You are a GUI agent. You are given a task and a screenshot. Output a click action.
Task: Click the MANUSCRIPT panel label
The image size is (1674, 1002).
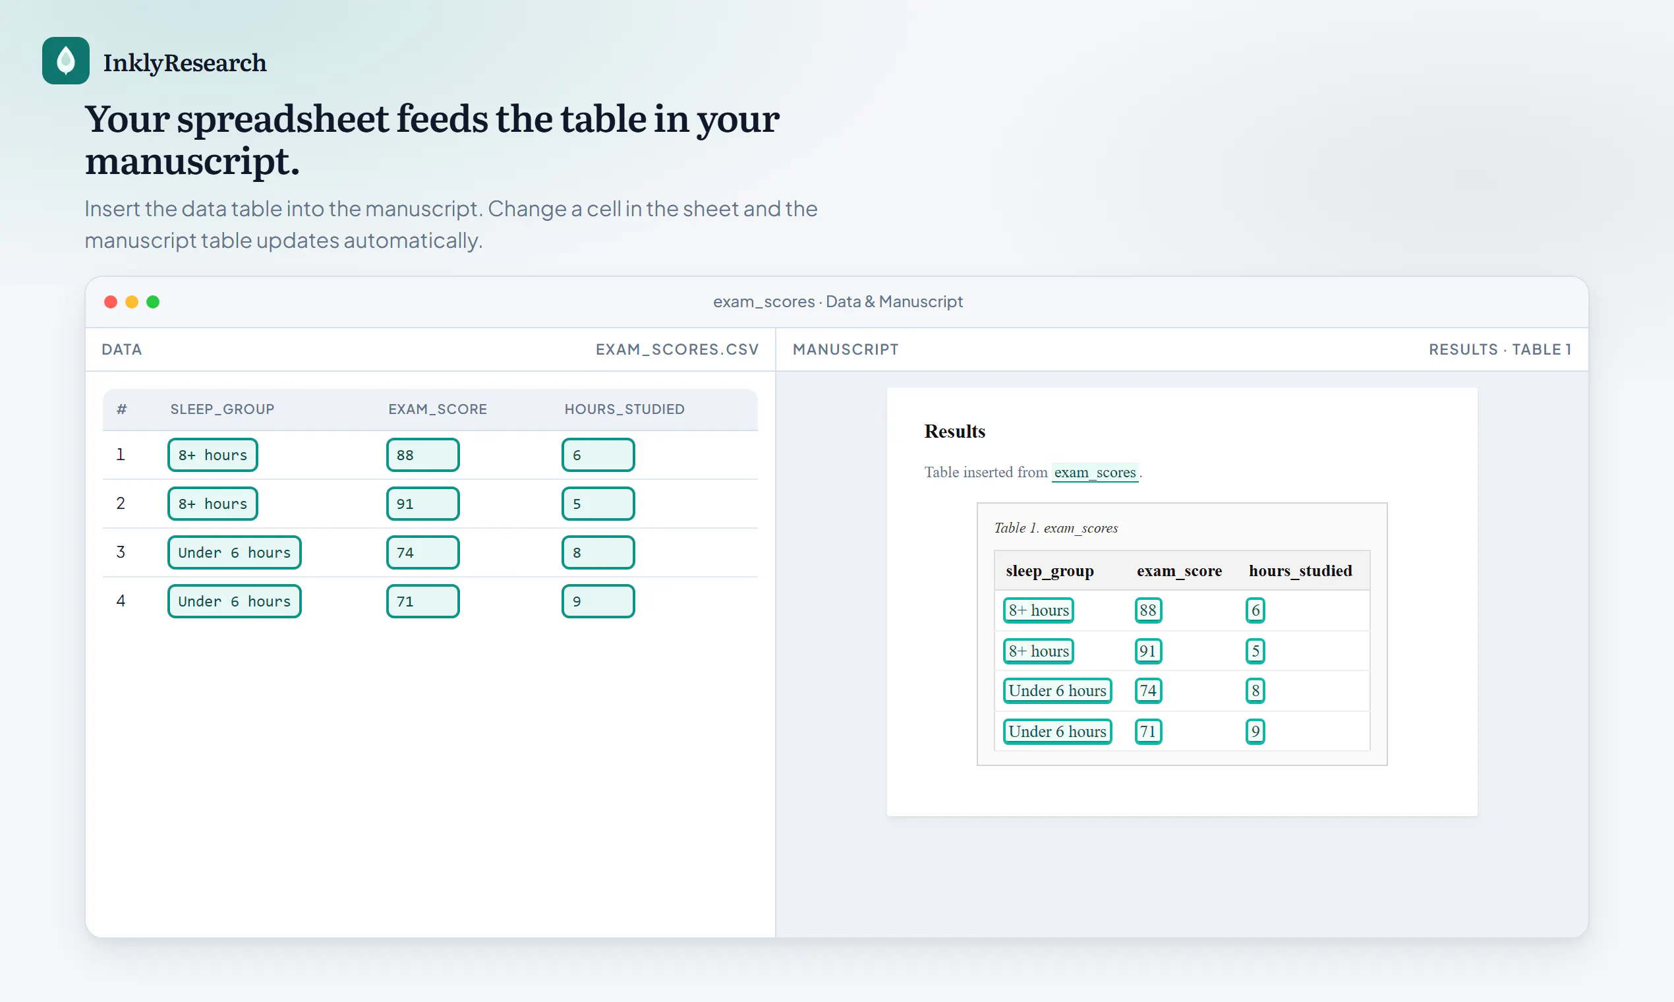click(845, 350)
